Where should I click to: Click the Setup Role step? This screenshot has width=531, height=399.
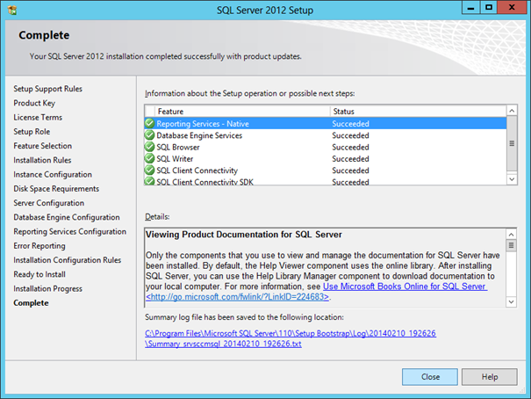(x=32, y=132)
